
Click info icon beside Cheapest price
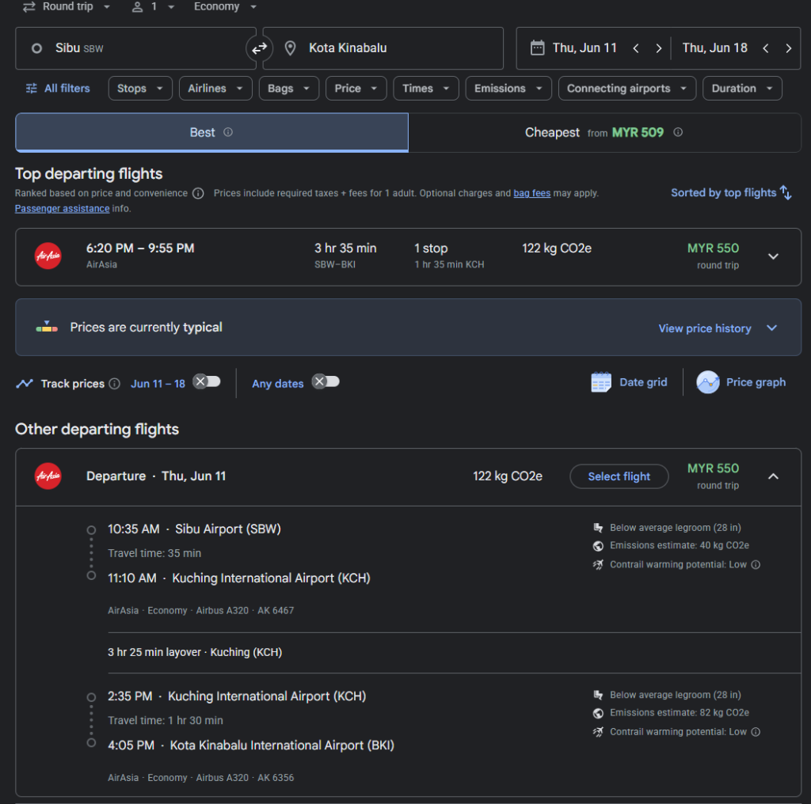tap(678, 132)
